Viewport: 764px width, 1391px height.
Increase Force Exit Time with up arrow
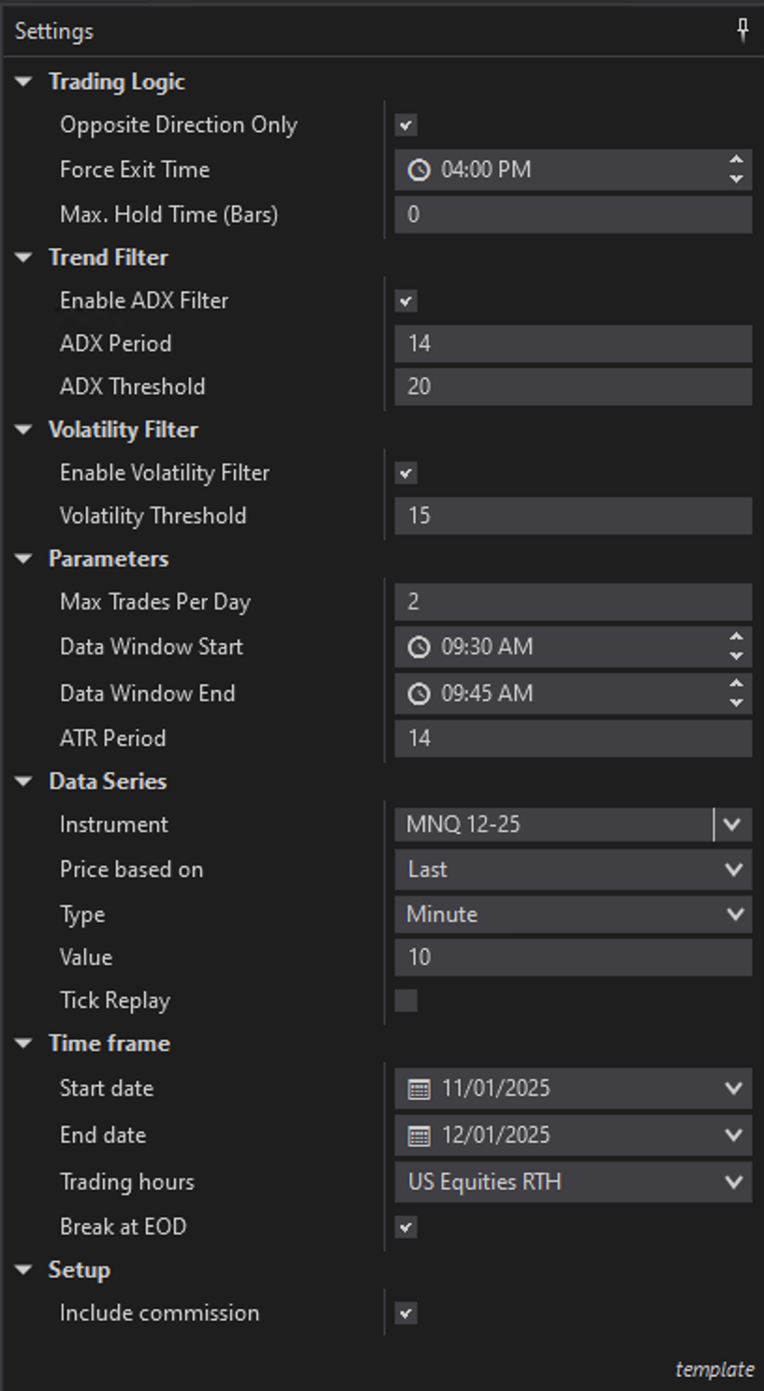pos(736,161)
